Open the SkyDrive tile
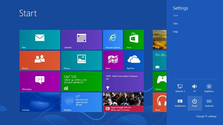223x125 pixels. pos(134,61)
